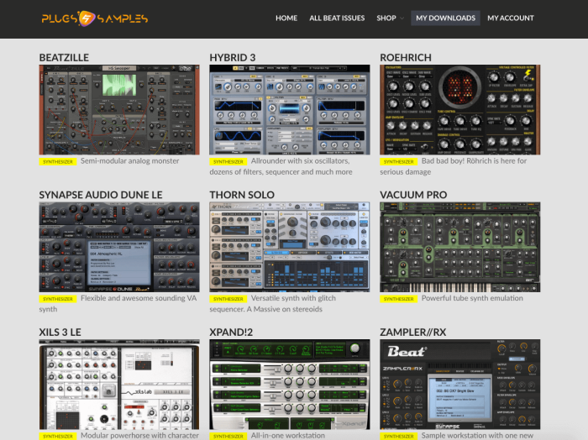Select MY DOWNLOADS in navigation
The image size is (588, 440).
(x=445, y=18)
